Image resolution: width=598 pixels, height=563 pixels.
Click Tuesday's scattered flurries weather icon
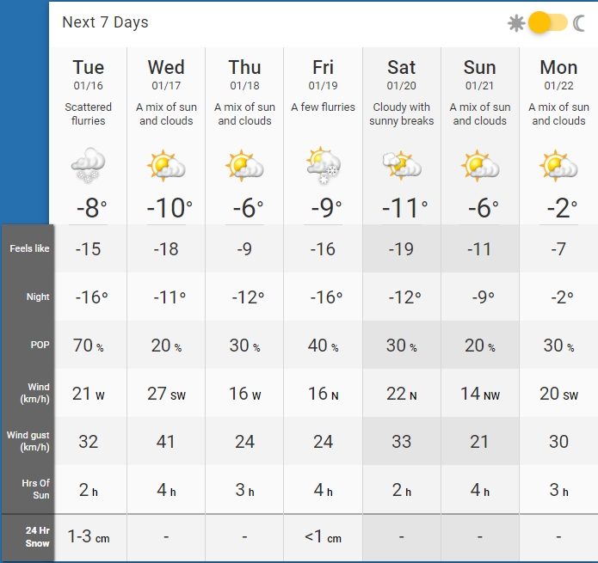(x=88, y=165)
